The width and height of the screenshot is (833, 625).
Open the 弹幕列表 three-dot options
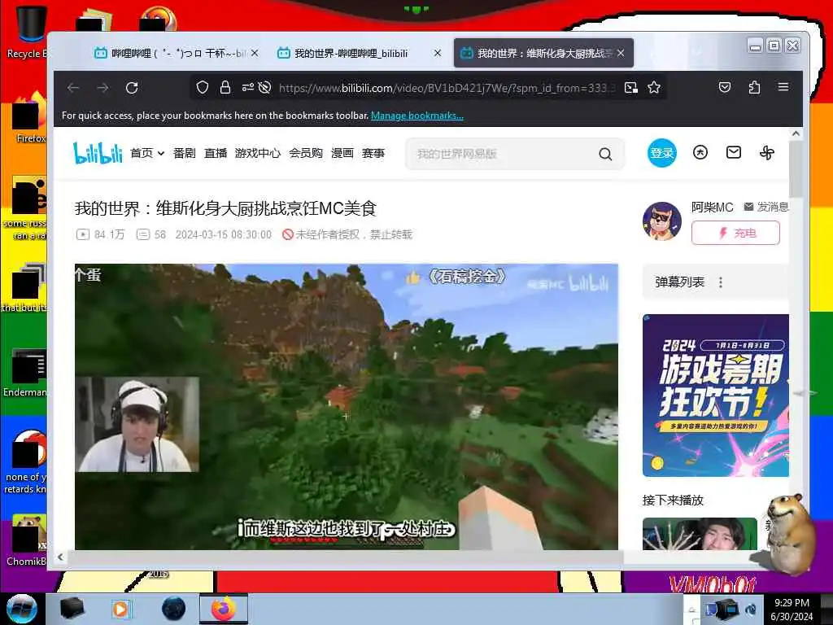(721, 282)
